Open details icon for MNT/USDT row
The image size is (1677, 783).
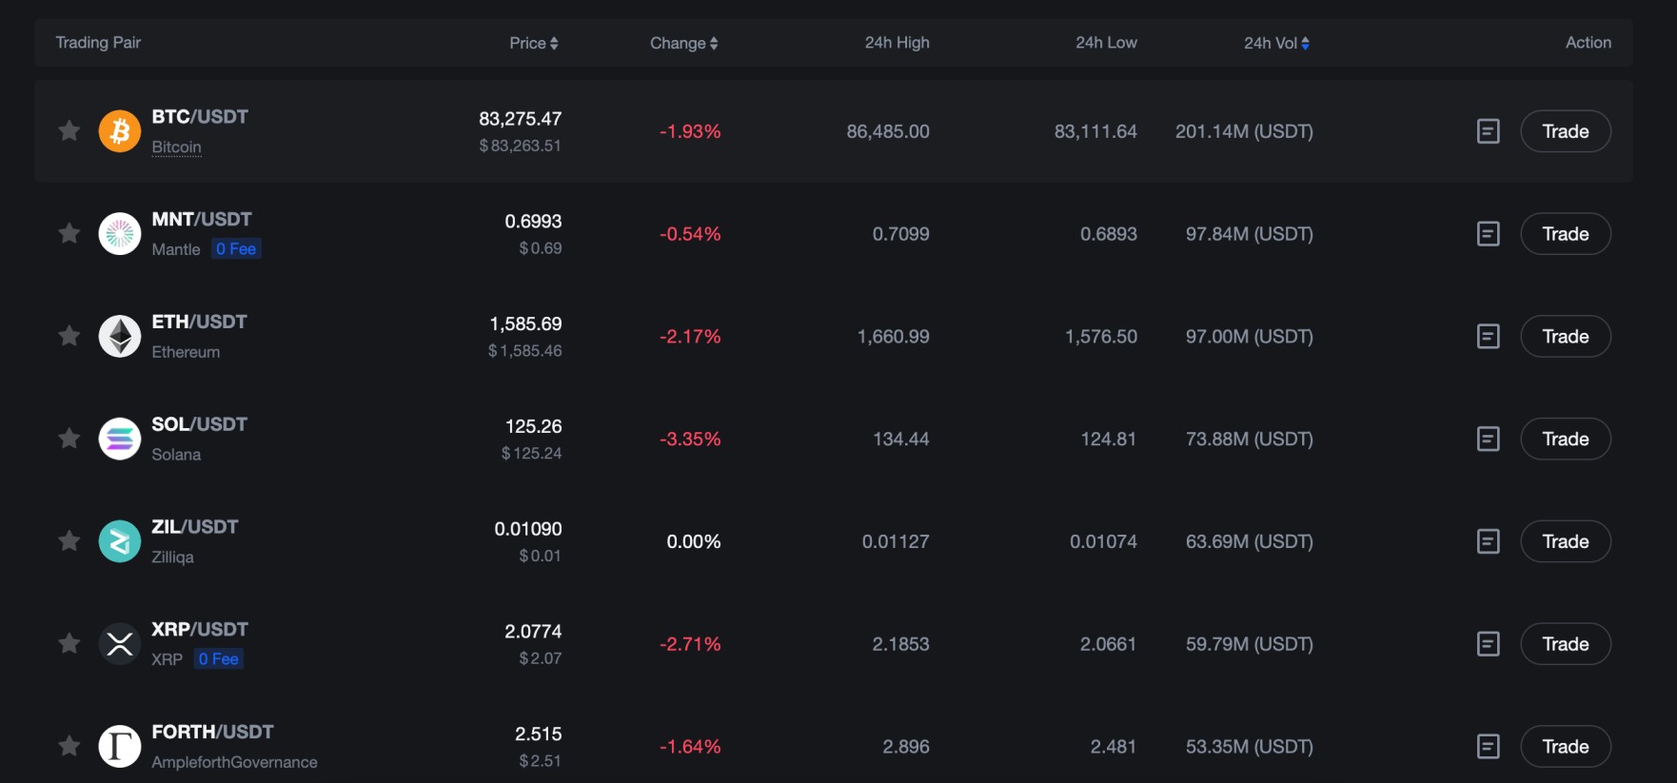click(x=1489, y=233)
